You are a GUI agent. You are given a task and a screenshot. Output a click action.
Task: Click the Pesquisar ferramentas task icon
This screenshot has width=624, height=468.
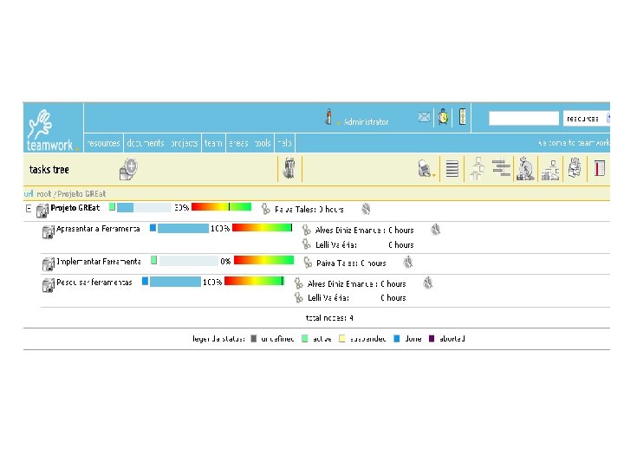coord(49,285)
